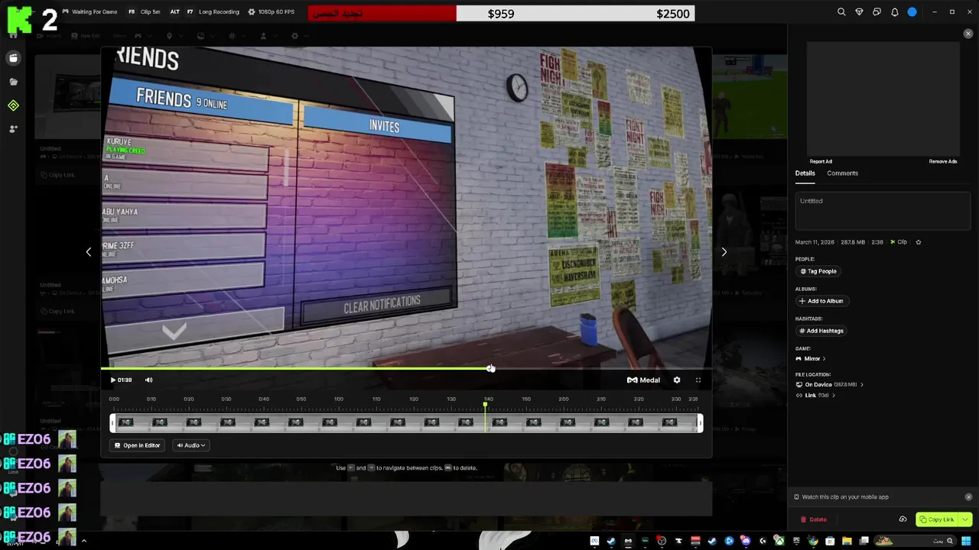Open Logitech G HUB from the taskbar
This screenshot has height=550, width=979.
763,541
